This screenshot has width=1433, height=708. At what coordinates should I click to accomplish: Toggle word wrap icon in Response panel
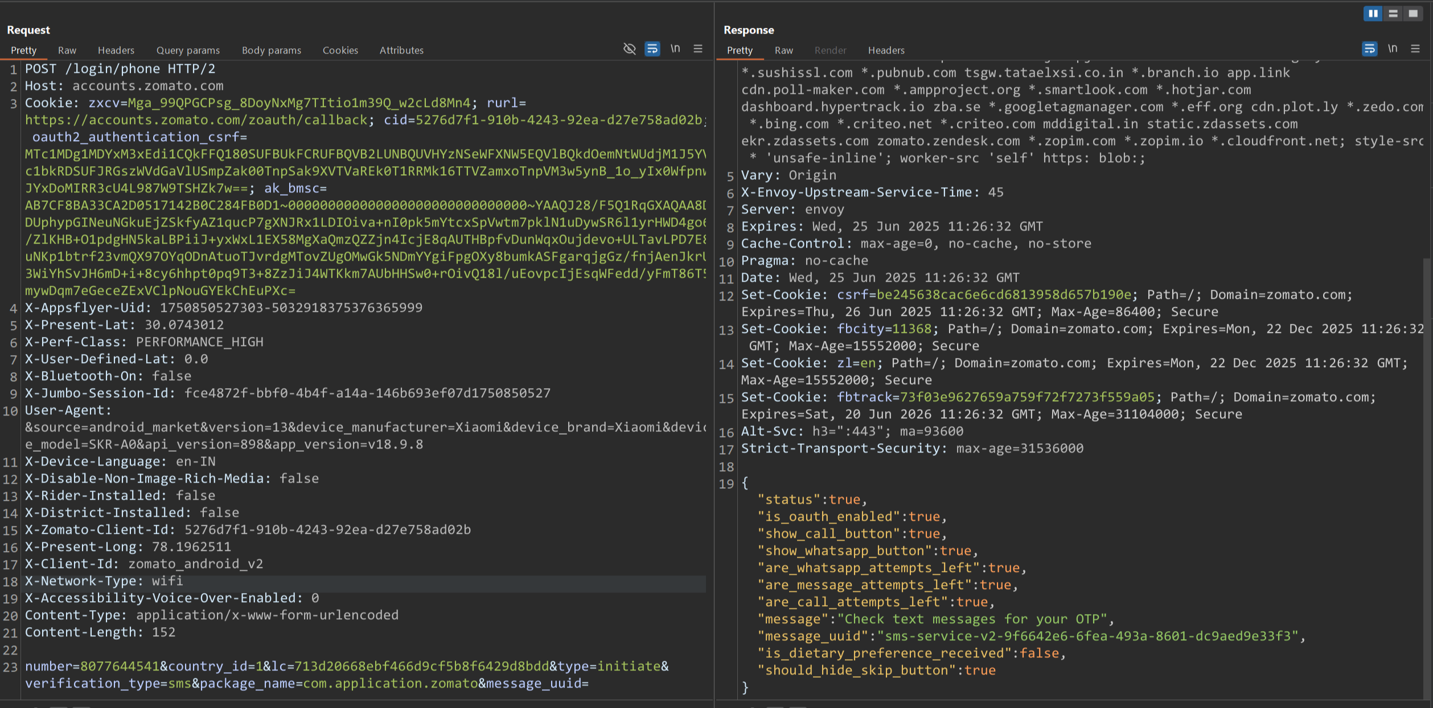pos(1369,49)
